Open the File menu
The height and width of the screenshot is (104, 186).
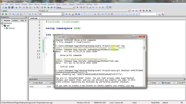(x=2, y=4)
